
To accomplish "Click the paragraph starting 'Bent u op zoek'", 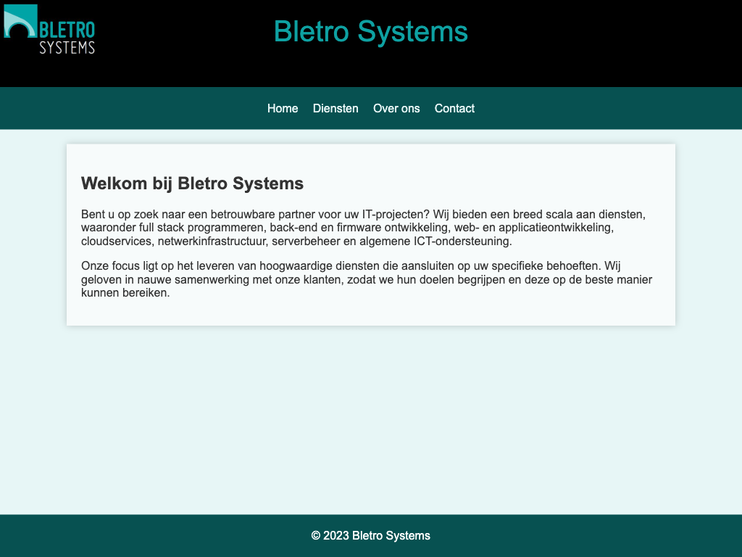I will click(362, 228).
